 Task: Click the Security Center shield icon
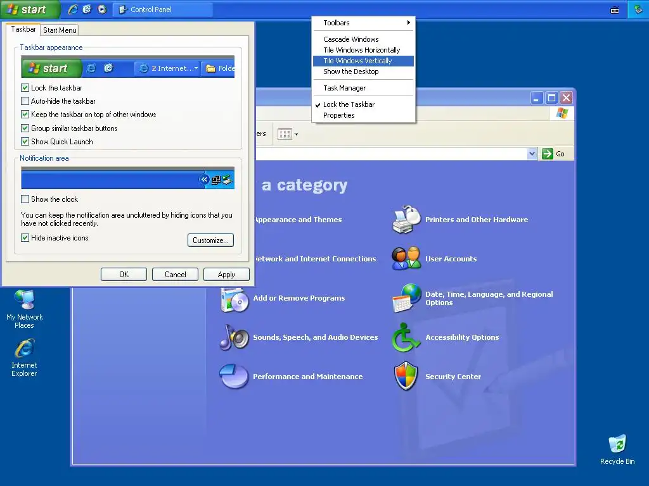(x=406, y=377)
